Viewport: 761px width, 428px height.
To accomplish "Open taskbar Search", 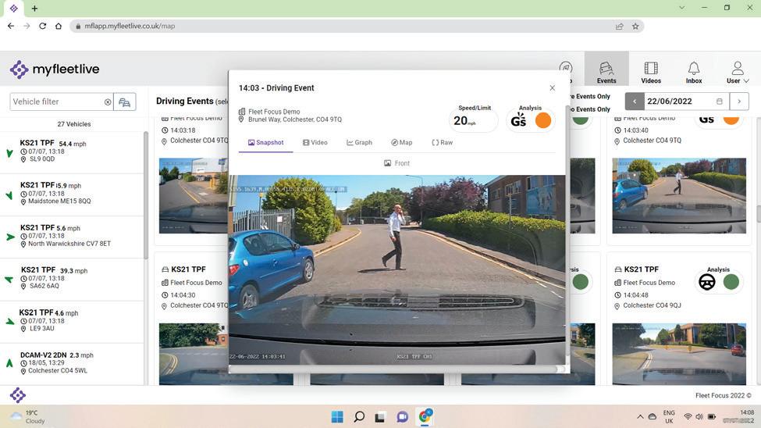I will click(x=359, y=416).
